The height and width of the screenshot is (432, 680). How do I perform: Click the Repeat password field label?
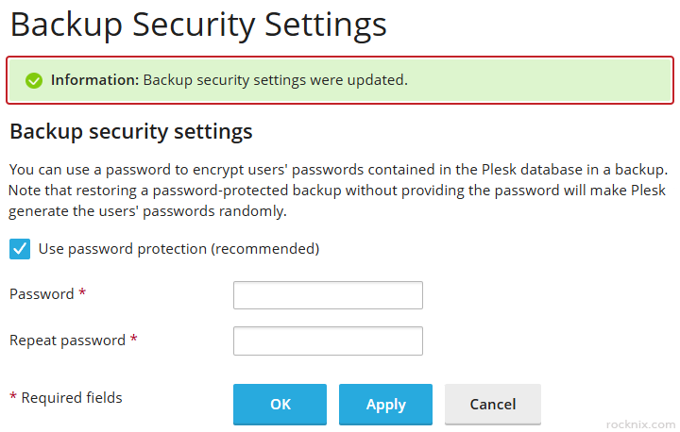coord(67,340)
